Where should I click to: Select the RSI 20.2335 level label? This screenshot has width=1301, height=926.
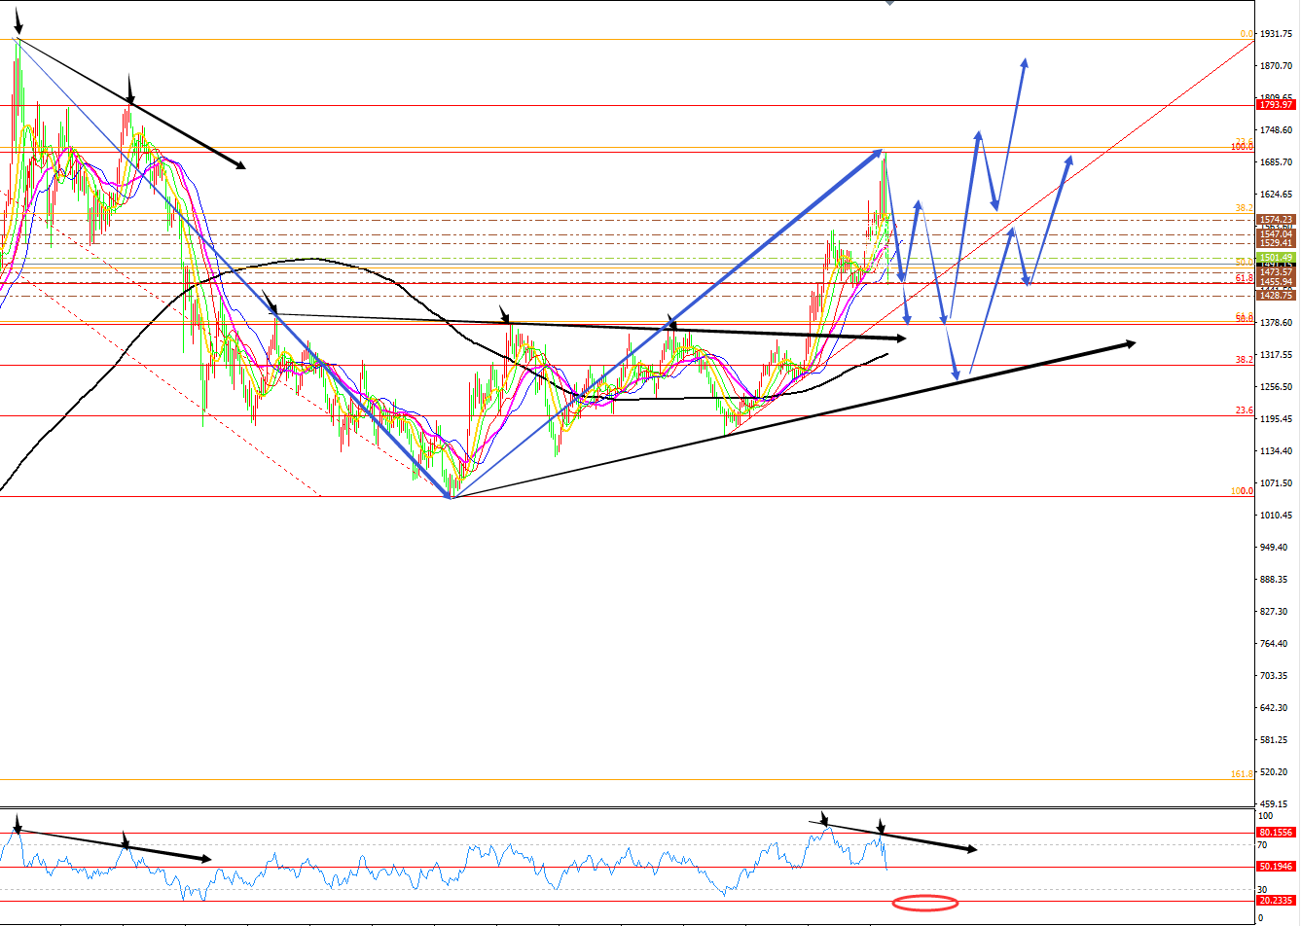[1275, 901]
